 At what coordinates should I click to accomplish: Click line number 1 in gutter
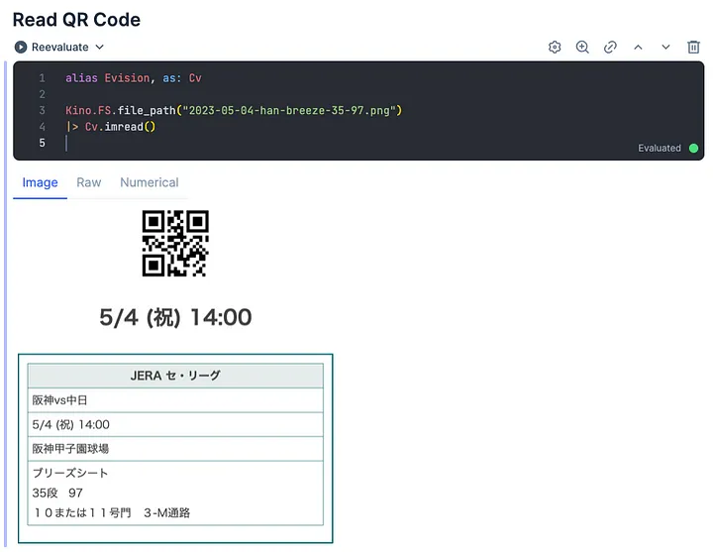tap(42, 78)
